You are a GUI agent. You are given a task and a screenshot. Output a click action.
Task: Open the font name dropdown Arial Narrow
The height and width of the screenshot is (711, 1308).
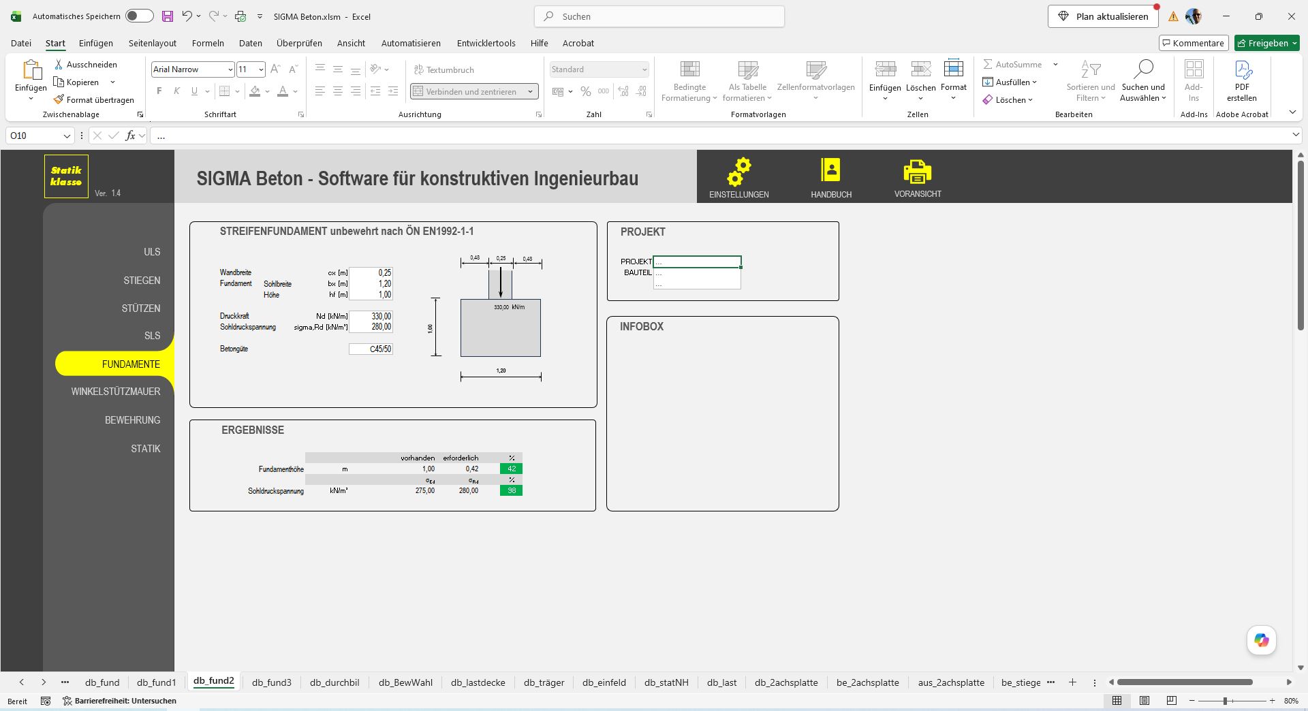coord(230,69)
